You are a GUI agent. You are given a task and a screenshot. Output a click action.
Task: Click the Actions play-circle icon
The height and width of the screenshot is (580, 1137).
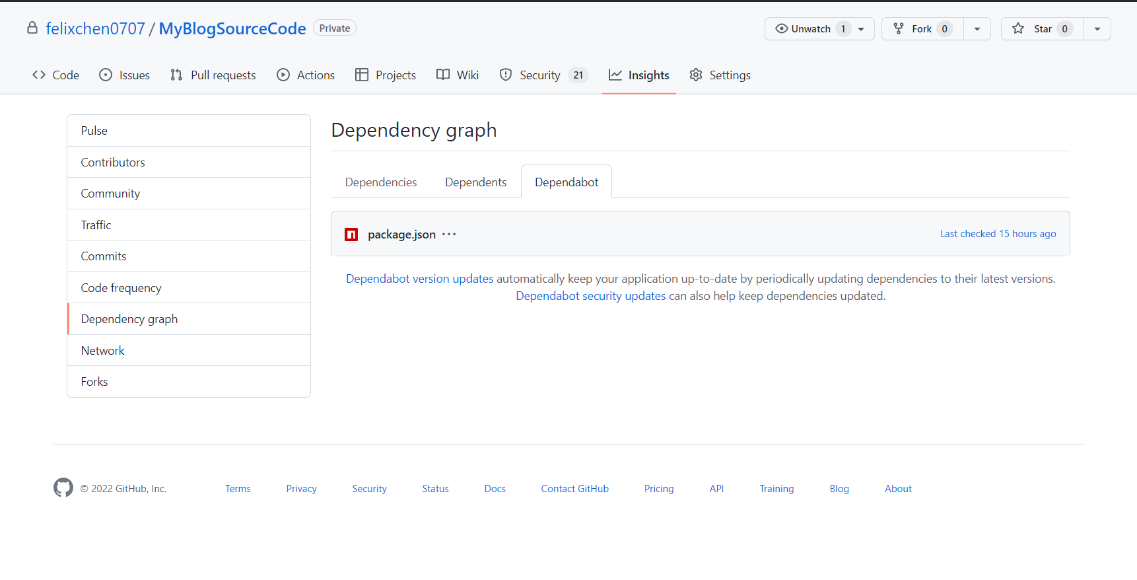point(283,75)
